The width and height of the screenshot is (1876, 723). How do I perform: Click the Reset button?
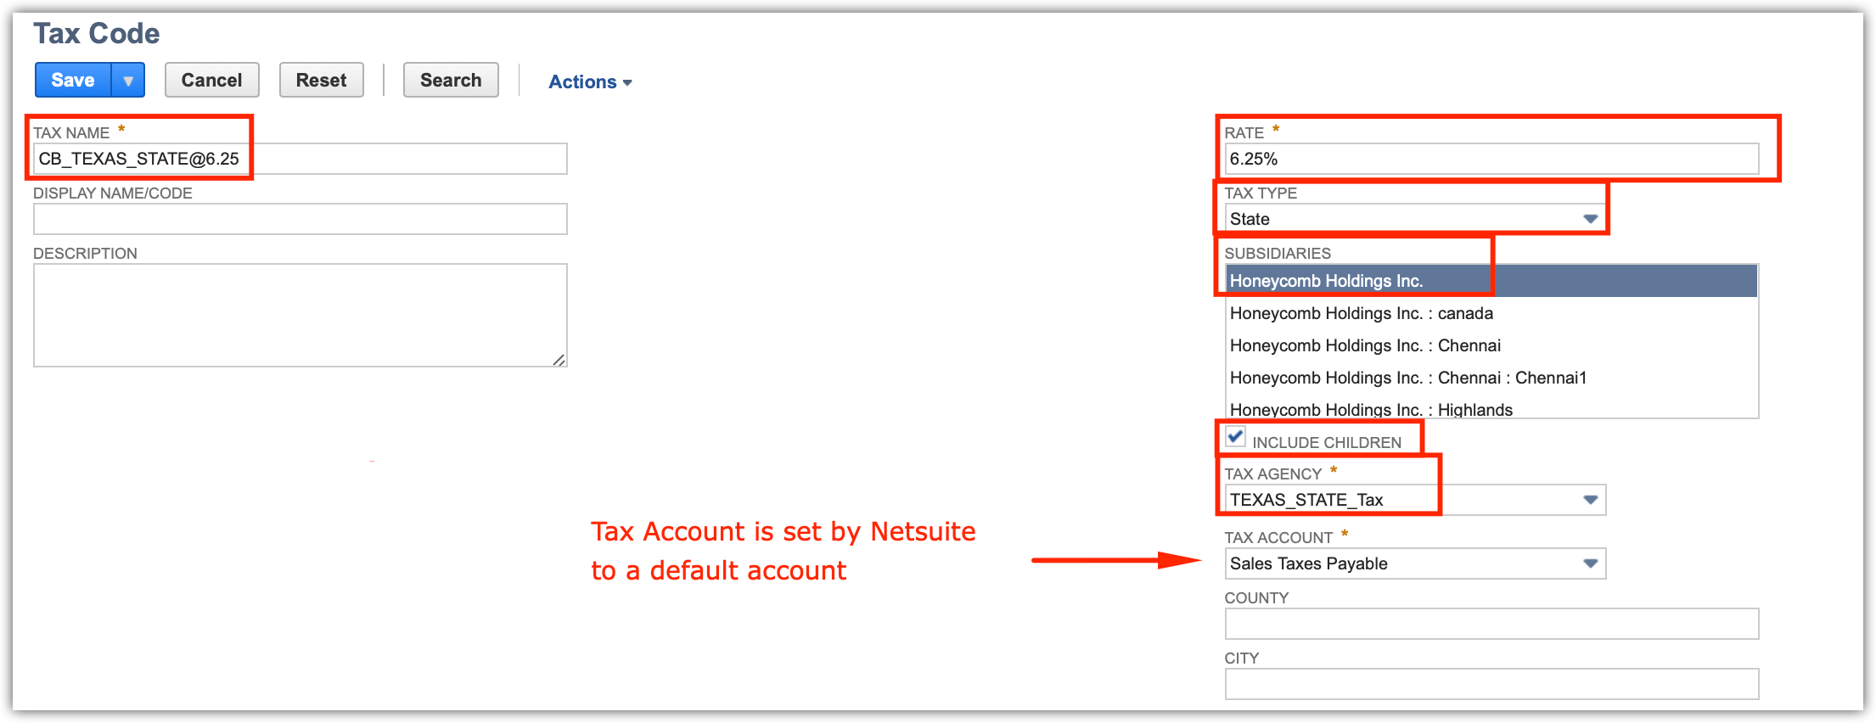tap(321, 81)
